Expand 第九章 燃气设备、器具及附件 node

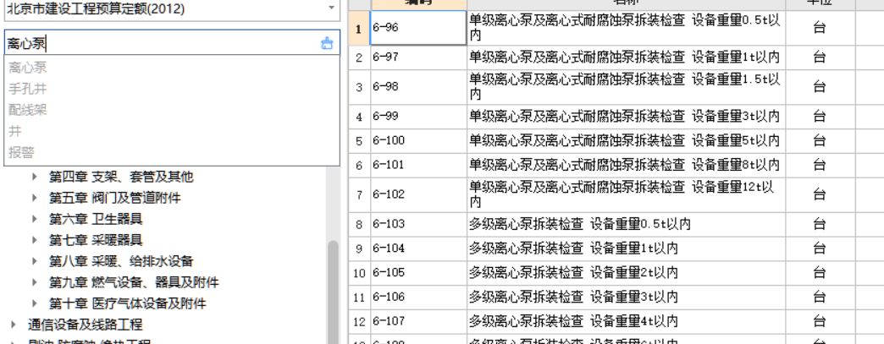[x=35, y=282]
